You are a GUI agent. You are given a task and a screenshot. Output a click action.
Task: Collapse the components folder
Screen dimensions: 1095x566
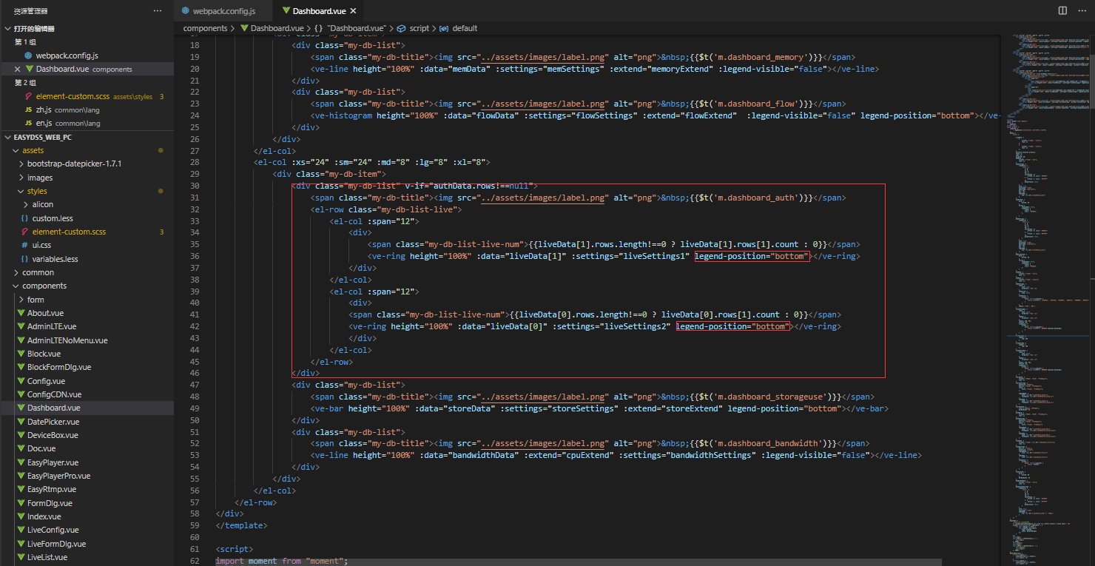click(x=87, y=286)
